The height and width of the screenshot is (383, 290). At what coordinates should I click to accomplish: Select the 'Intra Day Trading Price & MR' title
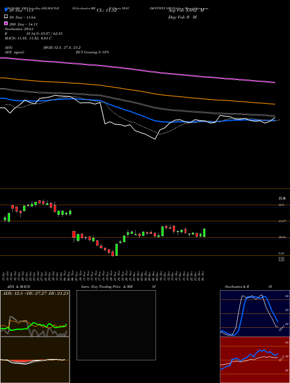pos(107,287)
